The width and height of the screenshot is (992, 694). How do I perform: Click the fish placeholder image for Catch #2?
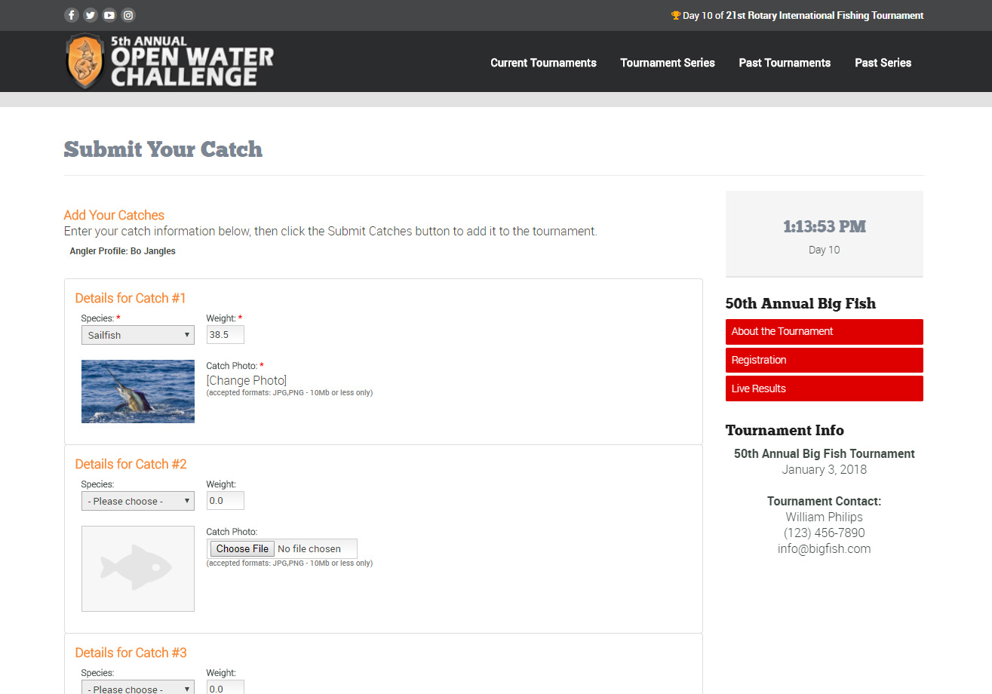pos(137,568)
